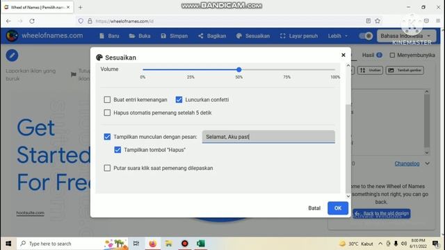The image size is (445, 250).
Task: Open the hootsuite.com ad link
Action: tap(30, 213)
